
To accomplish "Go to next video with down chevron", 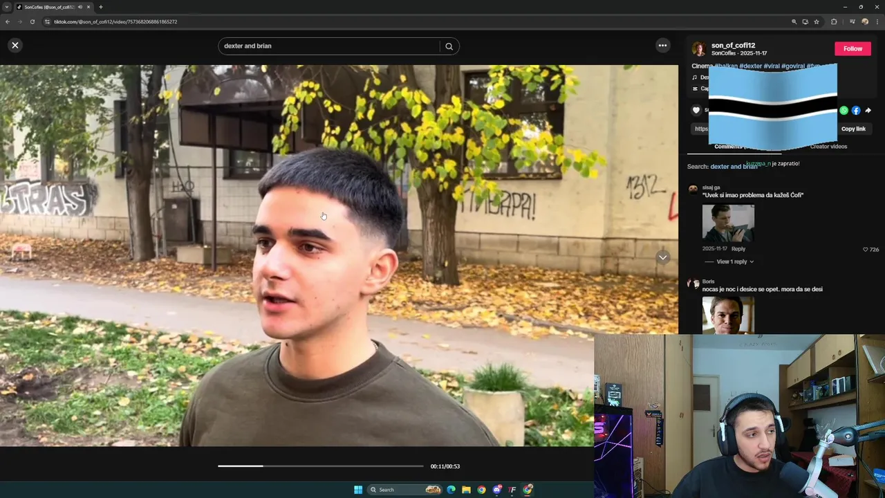I will pos(662,257).
